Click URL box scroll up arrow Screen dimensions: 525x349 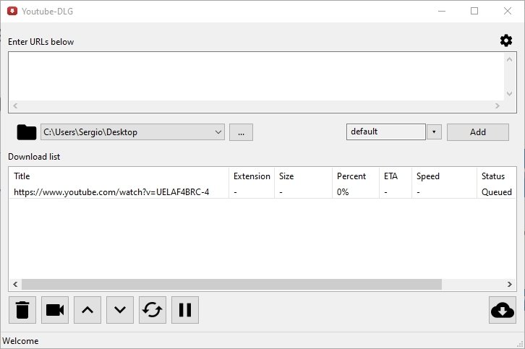[509, 59]
